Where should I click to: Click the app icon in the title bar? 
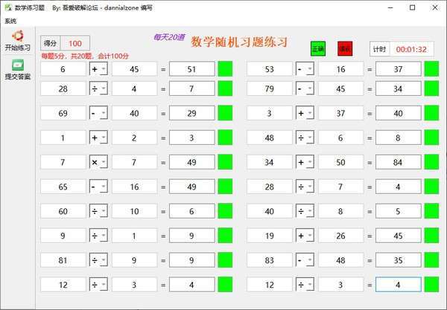8,7
